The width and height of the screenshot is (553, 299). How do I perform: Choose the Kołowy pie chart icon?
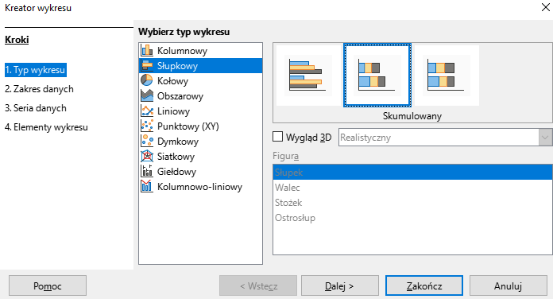coord(147,80)
